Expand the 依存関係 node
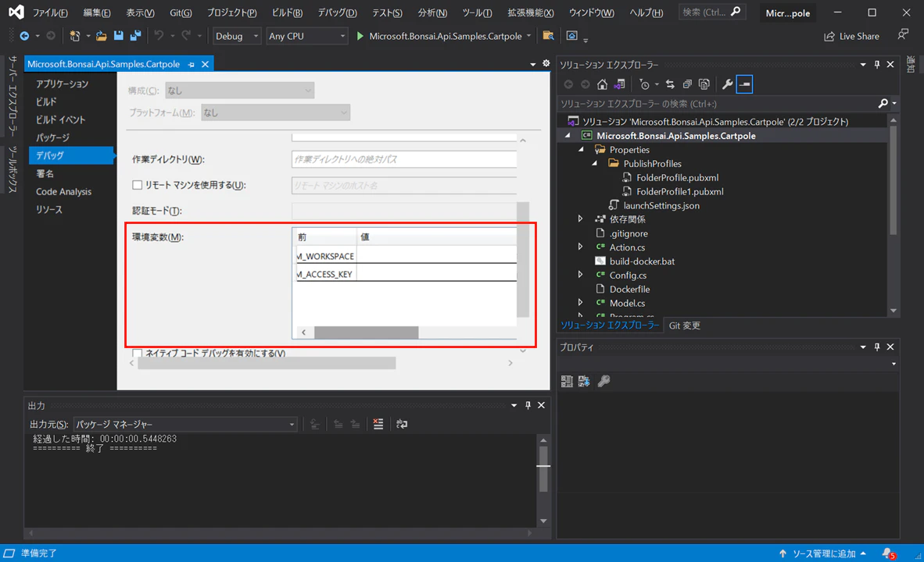 pyautogui.click(x=581, y=219)
